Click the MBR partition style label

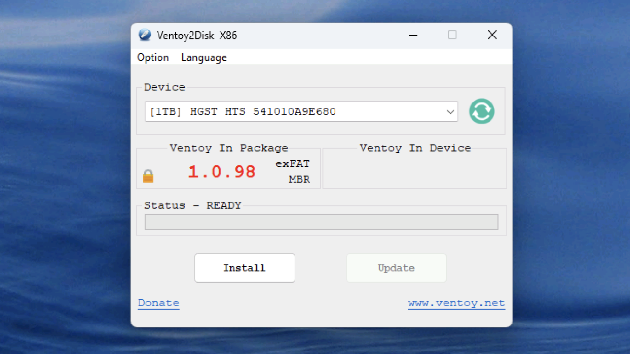[300, 179]
